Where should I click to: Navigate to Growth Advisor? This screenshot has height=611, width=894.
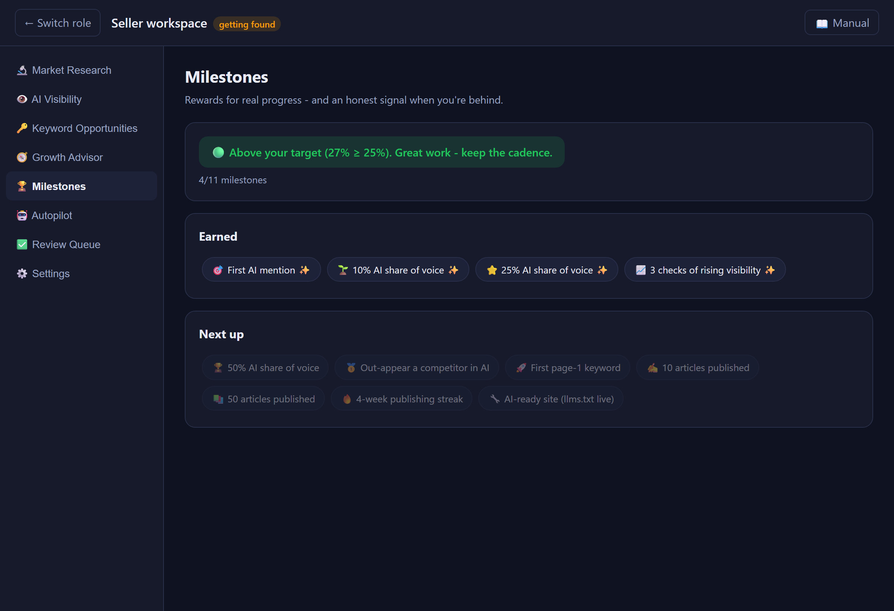coord(82,157)
